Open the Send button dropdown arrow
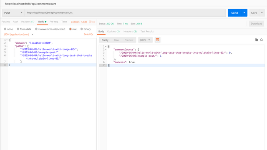Viewport: 267px width, 150px height. tap(244, 13)
